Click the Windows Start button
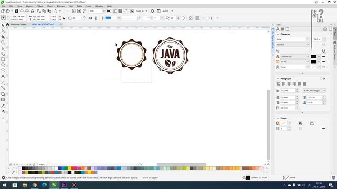Screen dimensions: 337x189 (5, 185)
